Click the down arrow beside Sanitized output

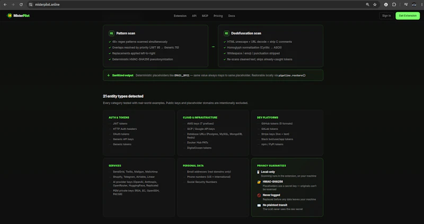(x=109, y=75)
